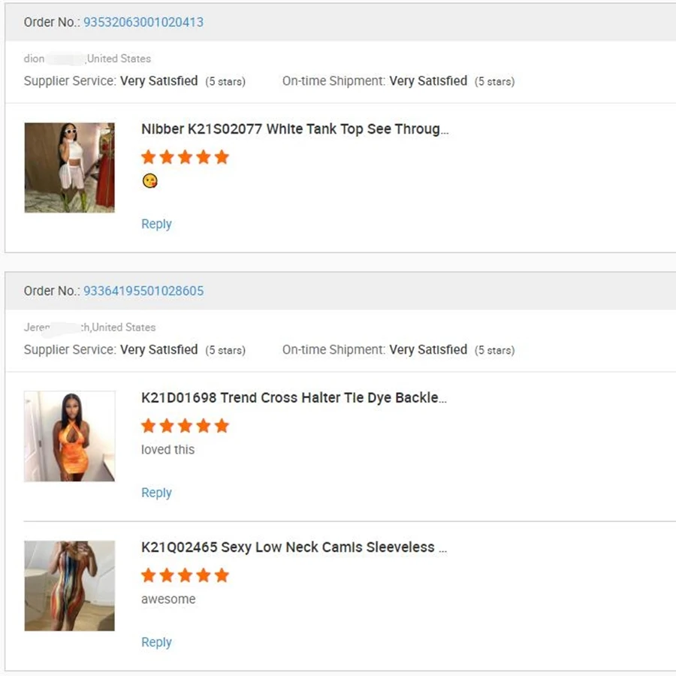Click Reply under White Tank Top review
The width and height of the screenshot is (676, 676).
(156, 224)
